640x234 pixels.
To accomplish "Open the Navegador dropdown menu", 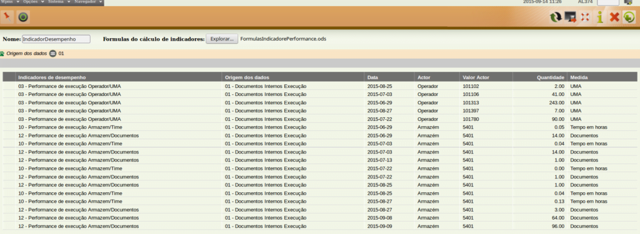I will click(x=88, y=2).
